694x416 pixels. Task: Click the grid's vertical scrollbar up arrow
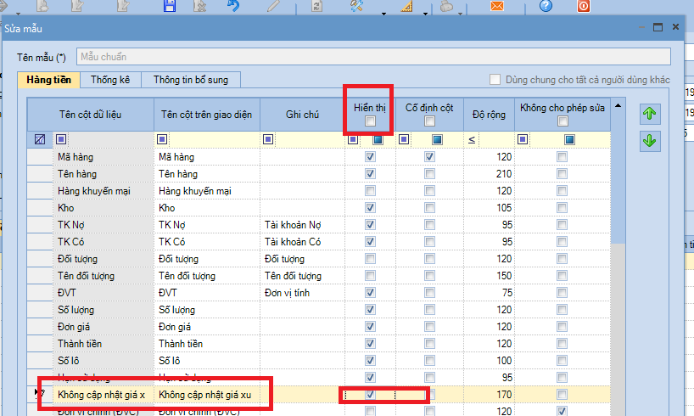[618, 106]
